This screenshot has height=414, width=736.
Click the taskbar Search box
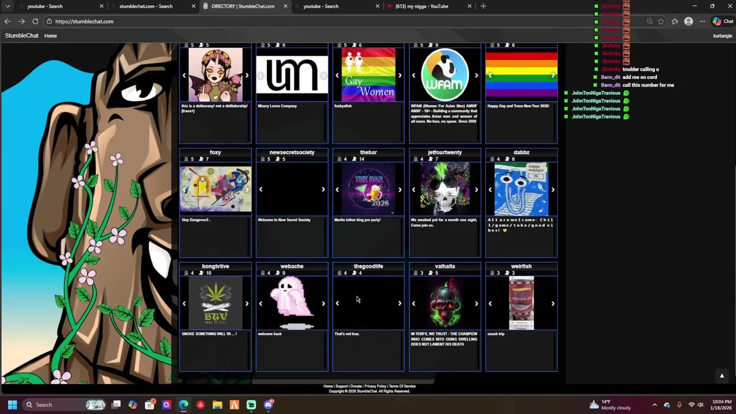tap(64, 405)
